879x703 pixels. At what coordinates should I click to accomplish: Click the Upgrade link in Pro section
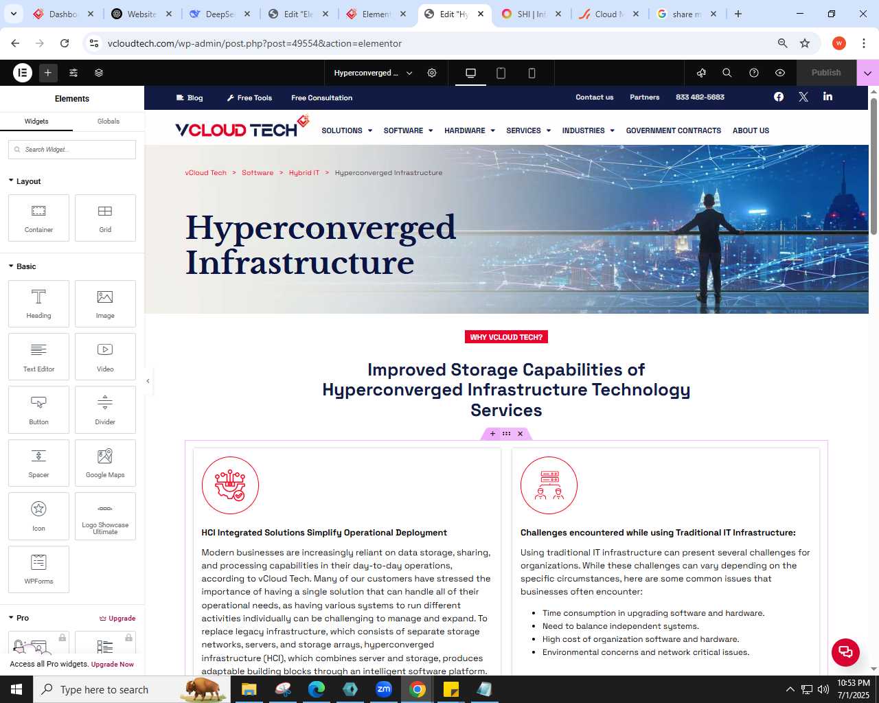[x=117, y=619]
